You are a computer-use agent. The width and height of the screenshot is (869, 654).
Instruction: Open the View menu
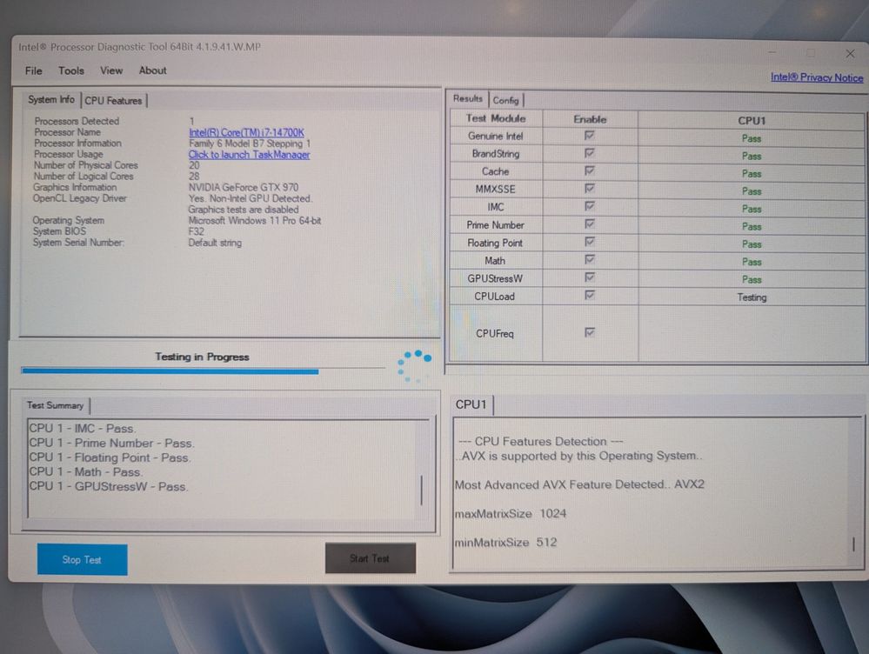[111, 70]
